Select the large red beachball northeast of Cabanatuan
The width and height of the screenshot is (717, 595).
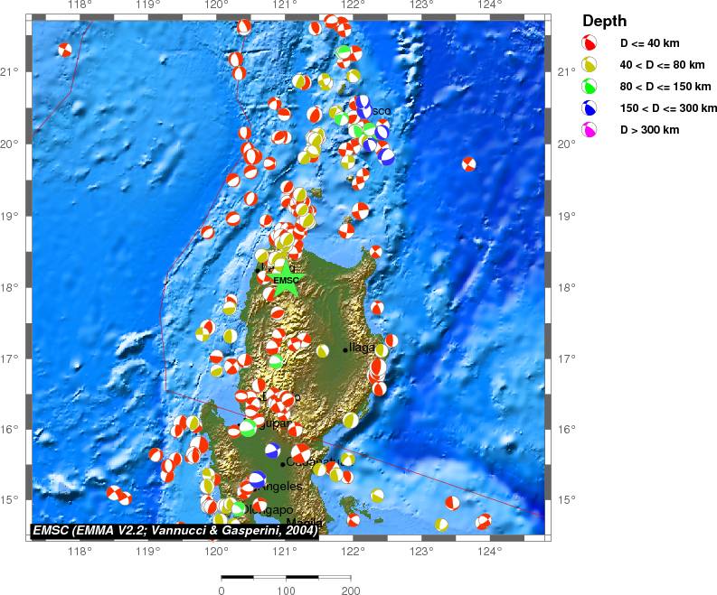tap(300, 452)
